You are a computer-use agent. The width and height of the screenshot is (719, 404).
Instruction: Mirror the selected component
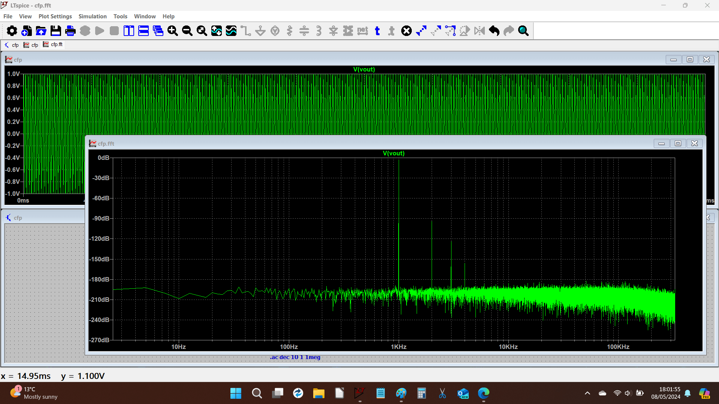480,31
